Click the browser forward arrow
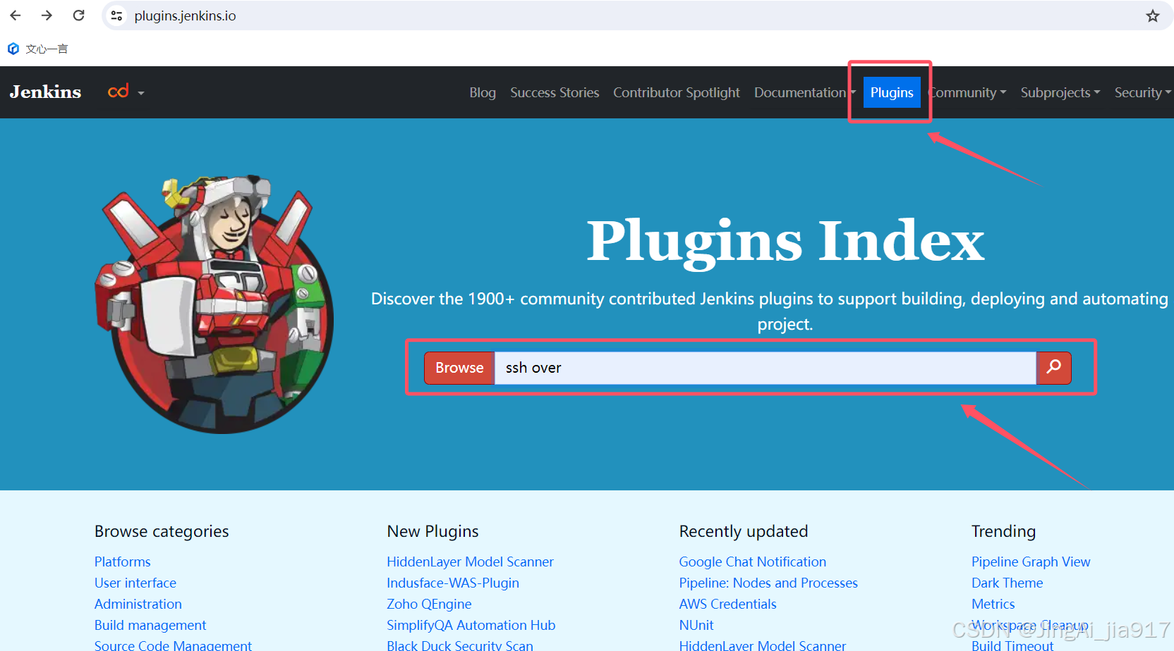The height and width of the screenshot is (651, 1174). [47, 15]
